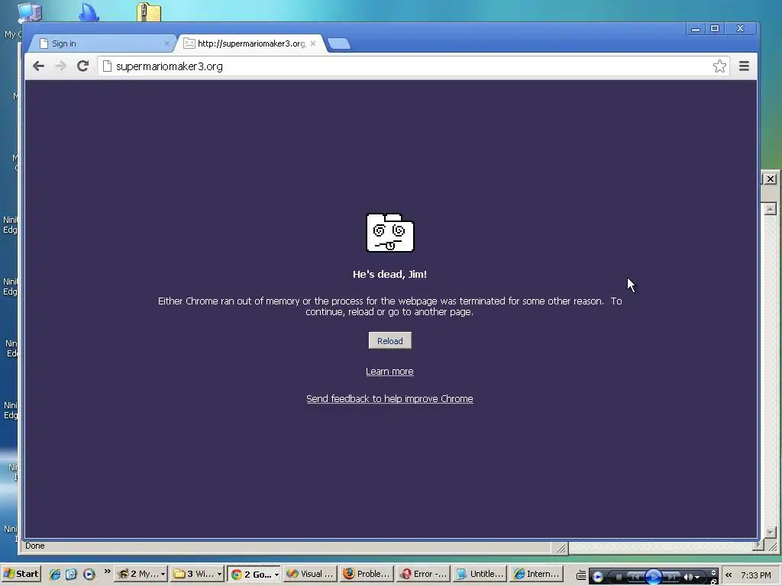Viewport: 782px width, 586px height.
Task: Click the dead tab sad face icon
Action: point(390,233)
